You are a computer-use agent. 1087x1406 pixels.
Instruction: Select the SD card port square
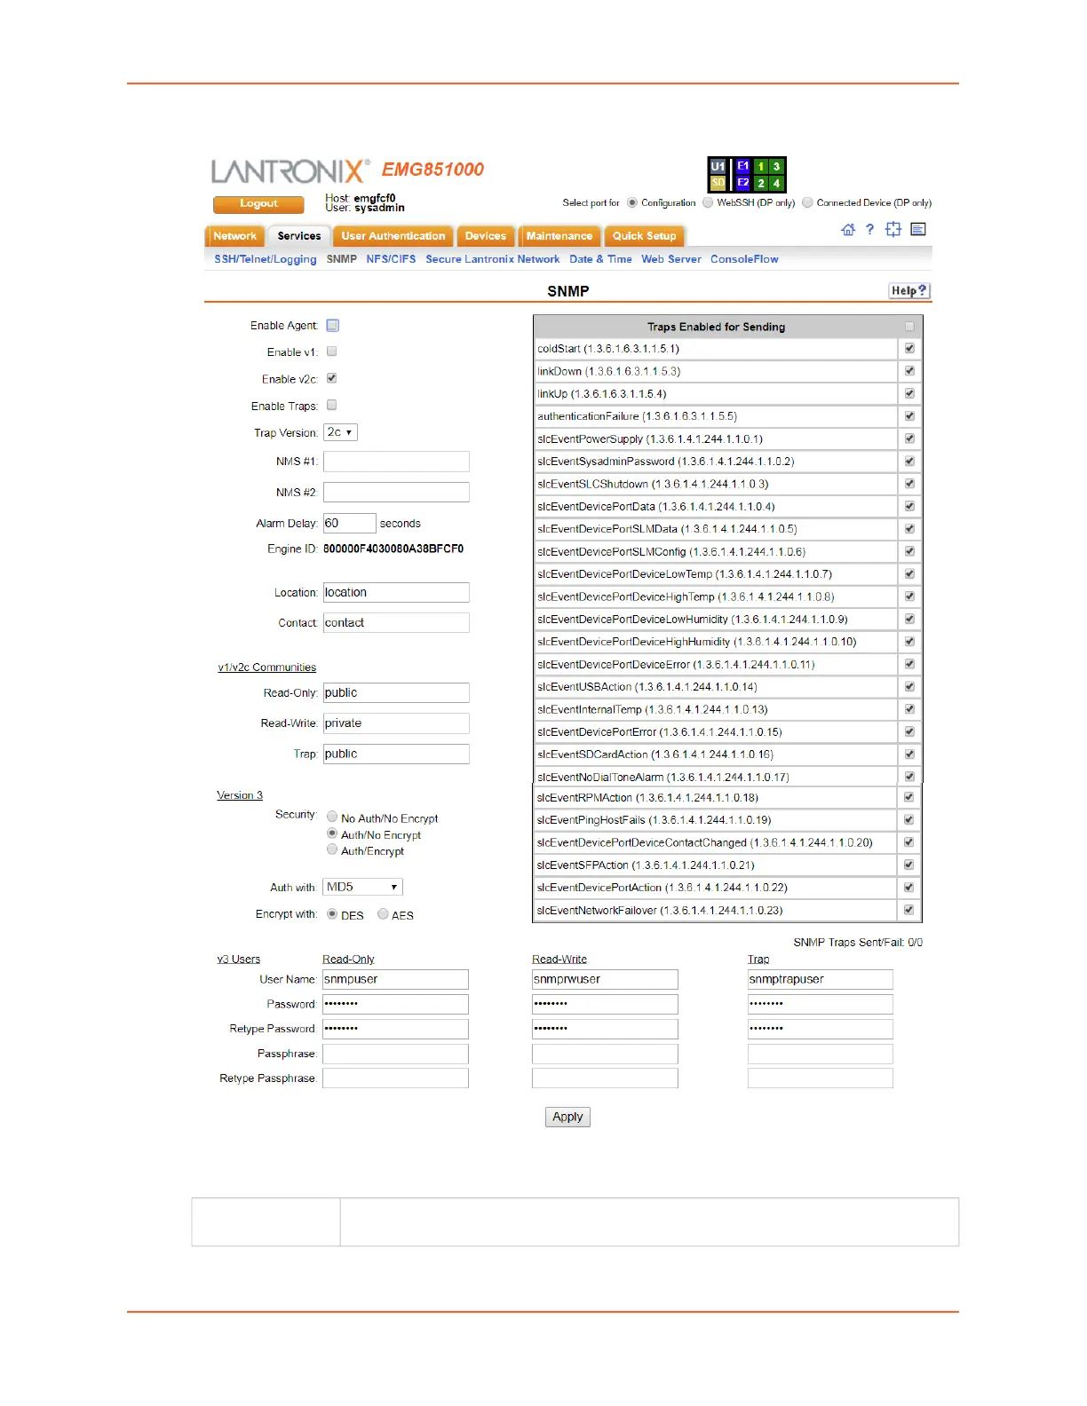pos(718,183)
